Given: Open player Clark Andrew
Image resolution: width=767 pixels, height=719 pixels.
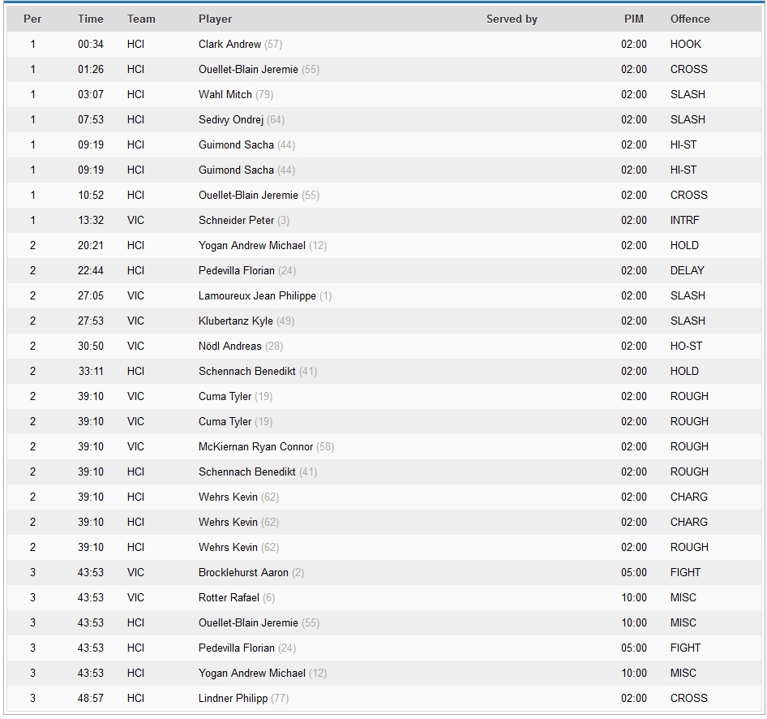Looking at the screenshot, I should tap(229, 44).
